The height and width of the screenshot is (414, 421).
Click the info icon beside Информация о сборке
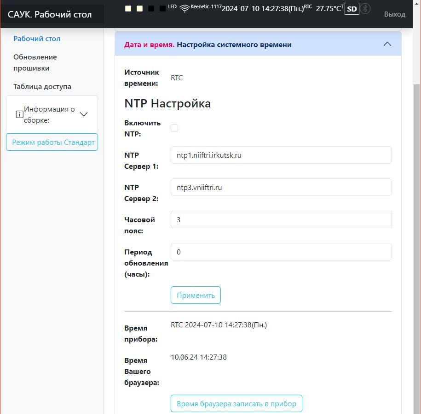click(x=19, y=114)
